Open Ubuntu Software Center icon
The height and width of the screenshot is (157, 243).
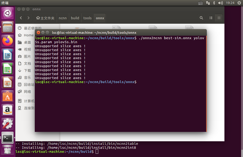[7, 96]
